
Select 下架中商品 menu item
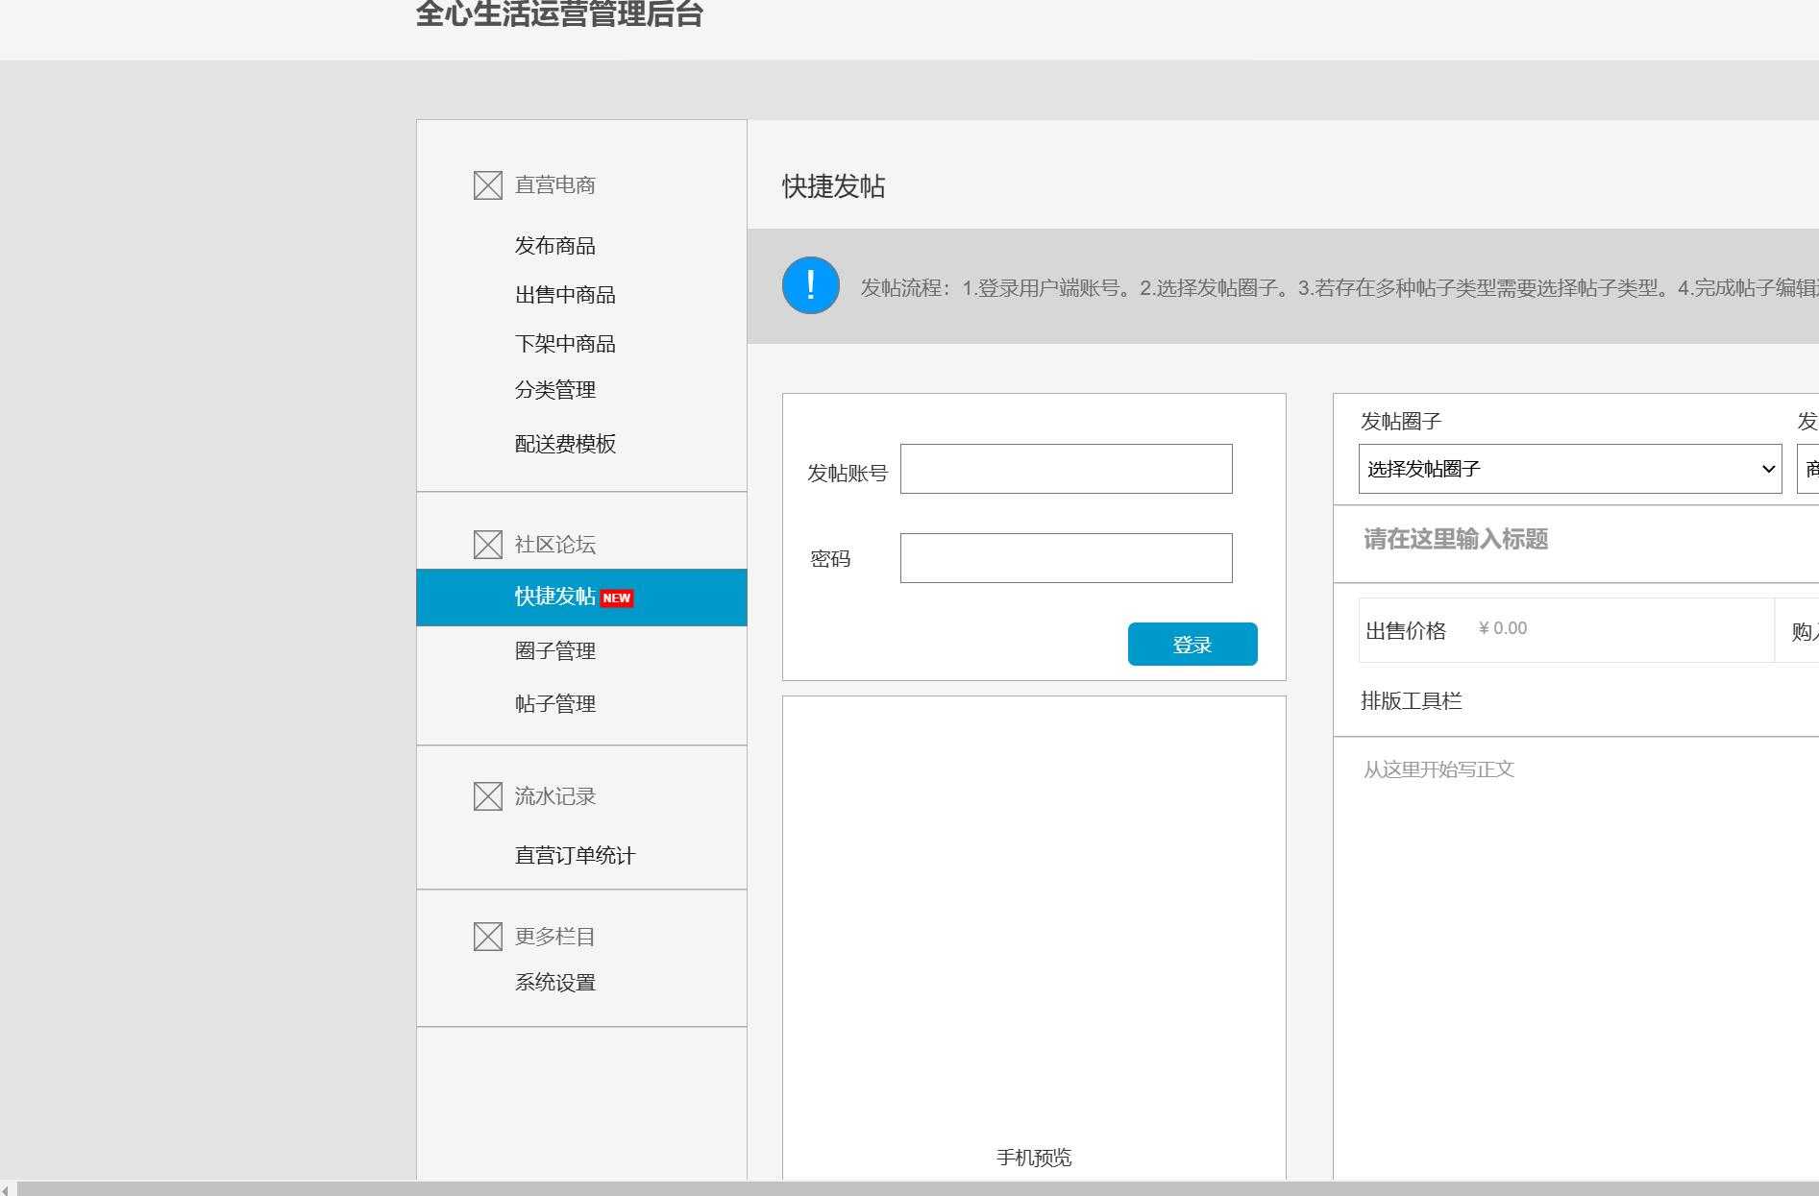564,343
